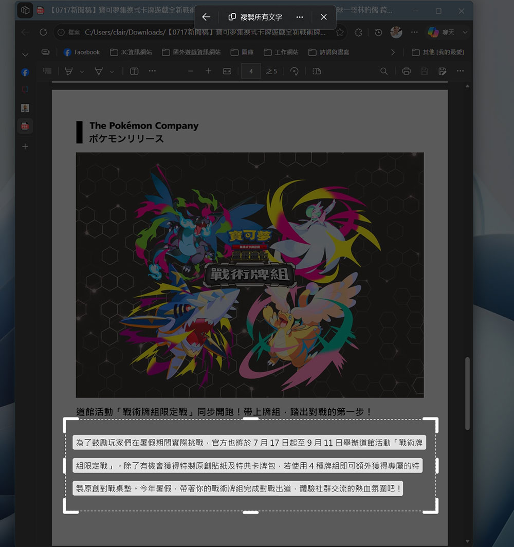Open PDF search magnifier icon
Viewport: 514px width, 547px height.
click(384, 71)
